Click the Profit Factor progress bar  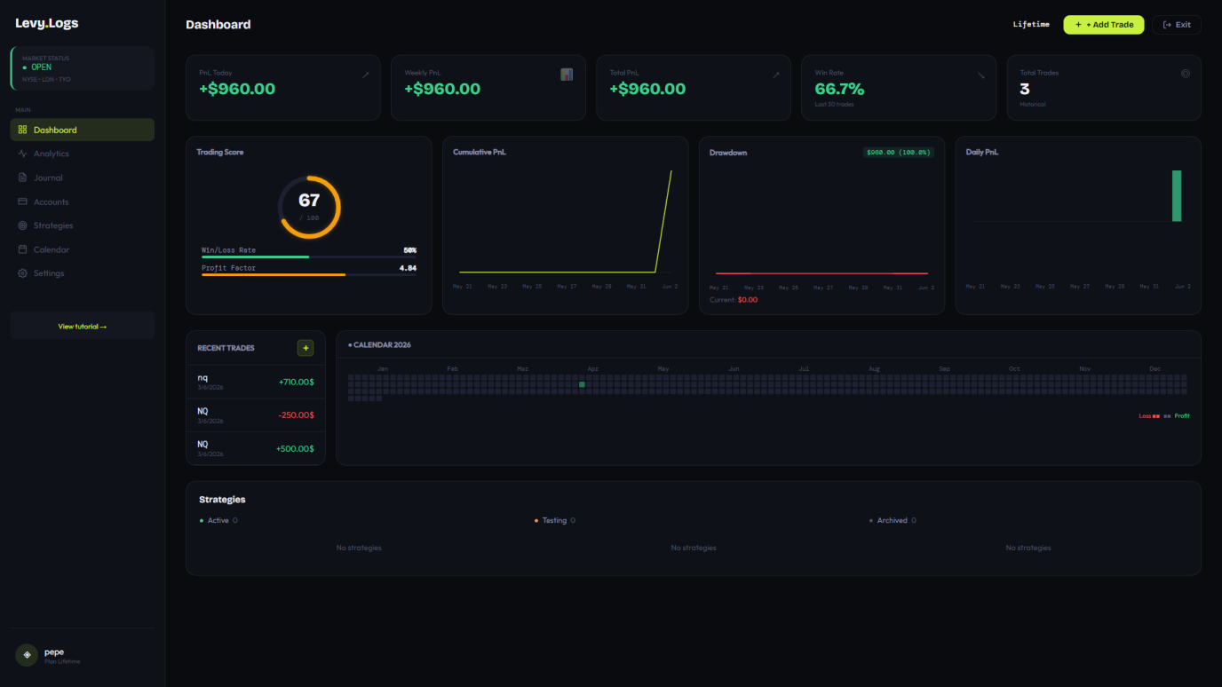pos(309,274)
